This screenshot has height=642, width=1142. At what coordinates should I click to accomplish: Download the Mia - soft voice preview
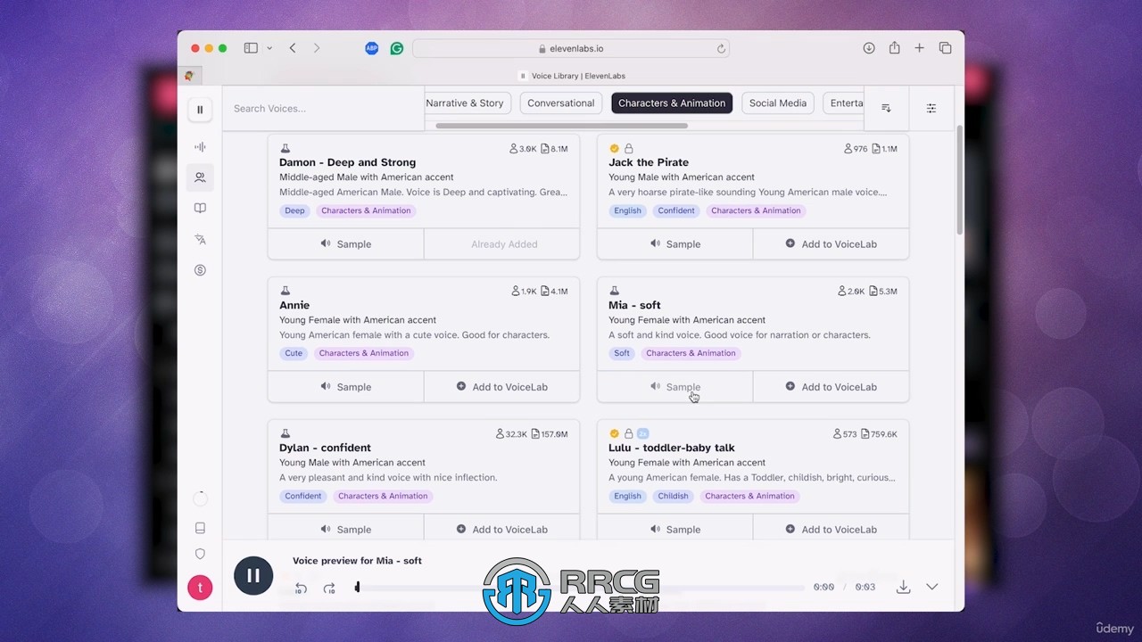point(903,587)
